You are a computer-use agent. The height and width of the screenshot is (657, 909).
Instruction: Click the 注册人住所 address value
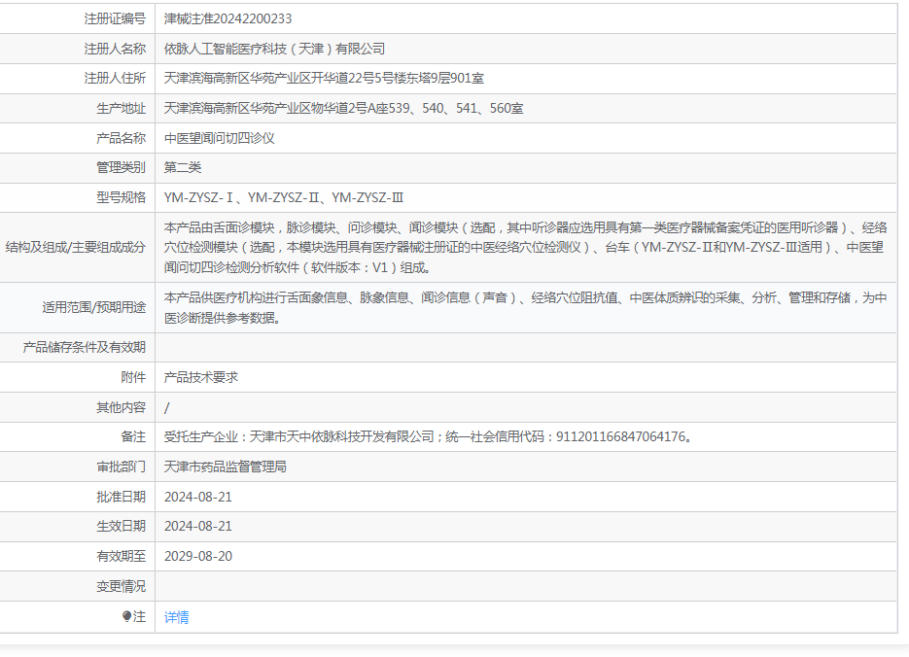coord(324,78)
